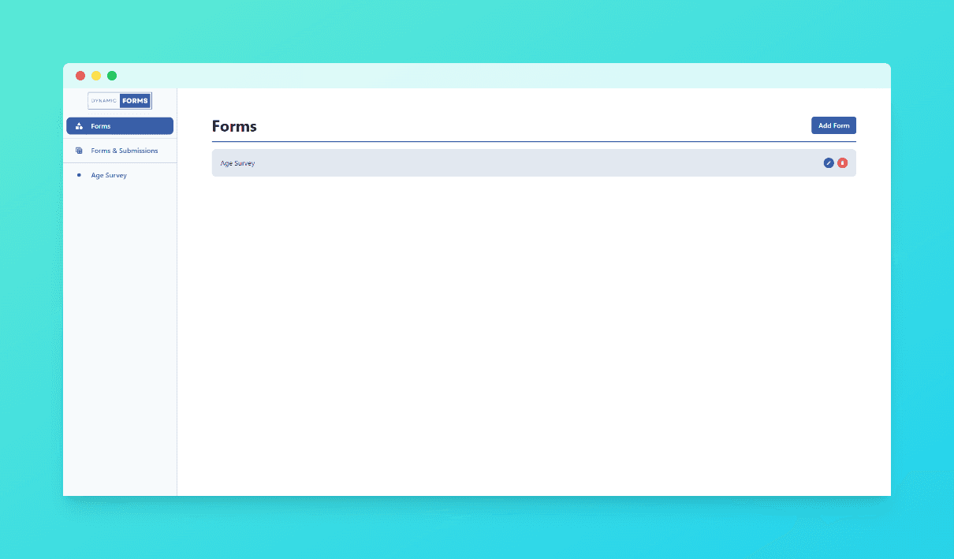Viewport: 954px width, 559px height.
Task: Select the bullet icon beside Age Survey
Action: click(78, 175)
